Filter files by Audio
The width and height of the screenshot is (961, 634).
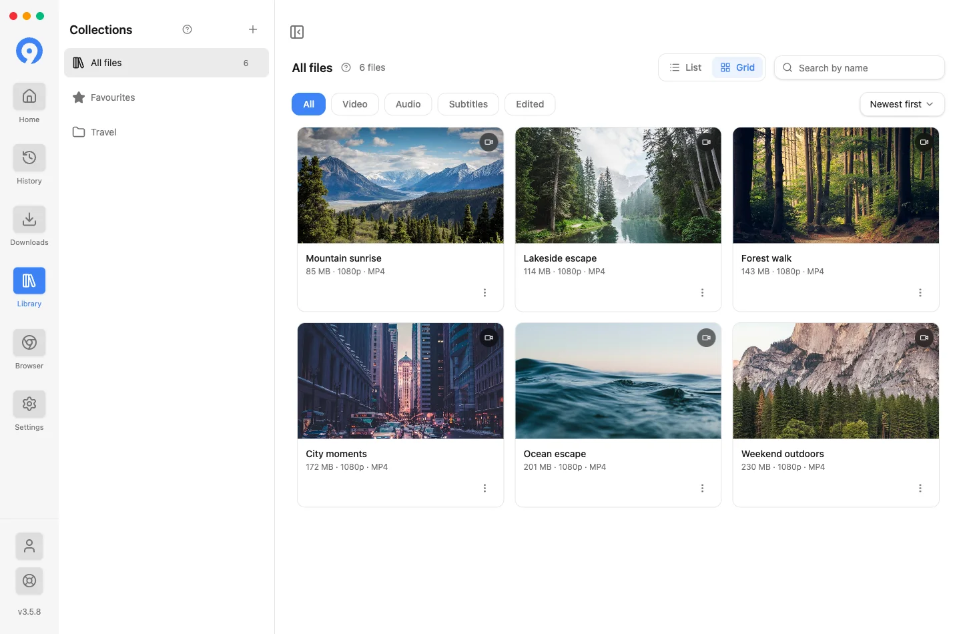pos(408,104)
